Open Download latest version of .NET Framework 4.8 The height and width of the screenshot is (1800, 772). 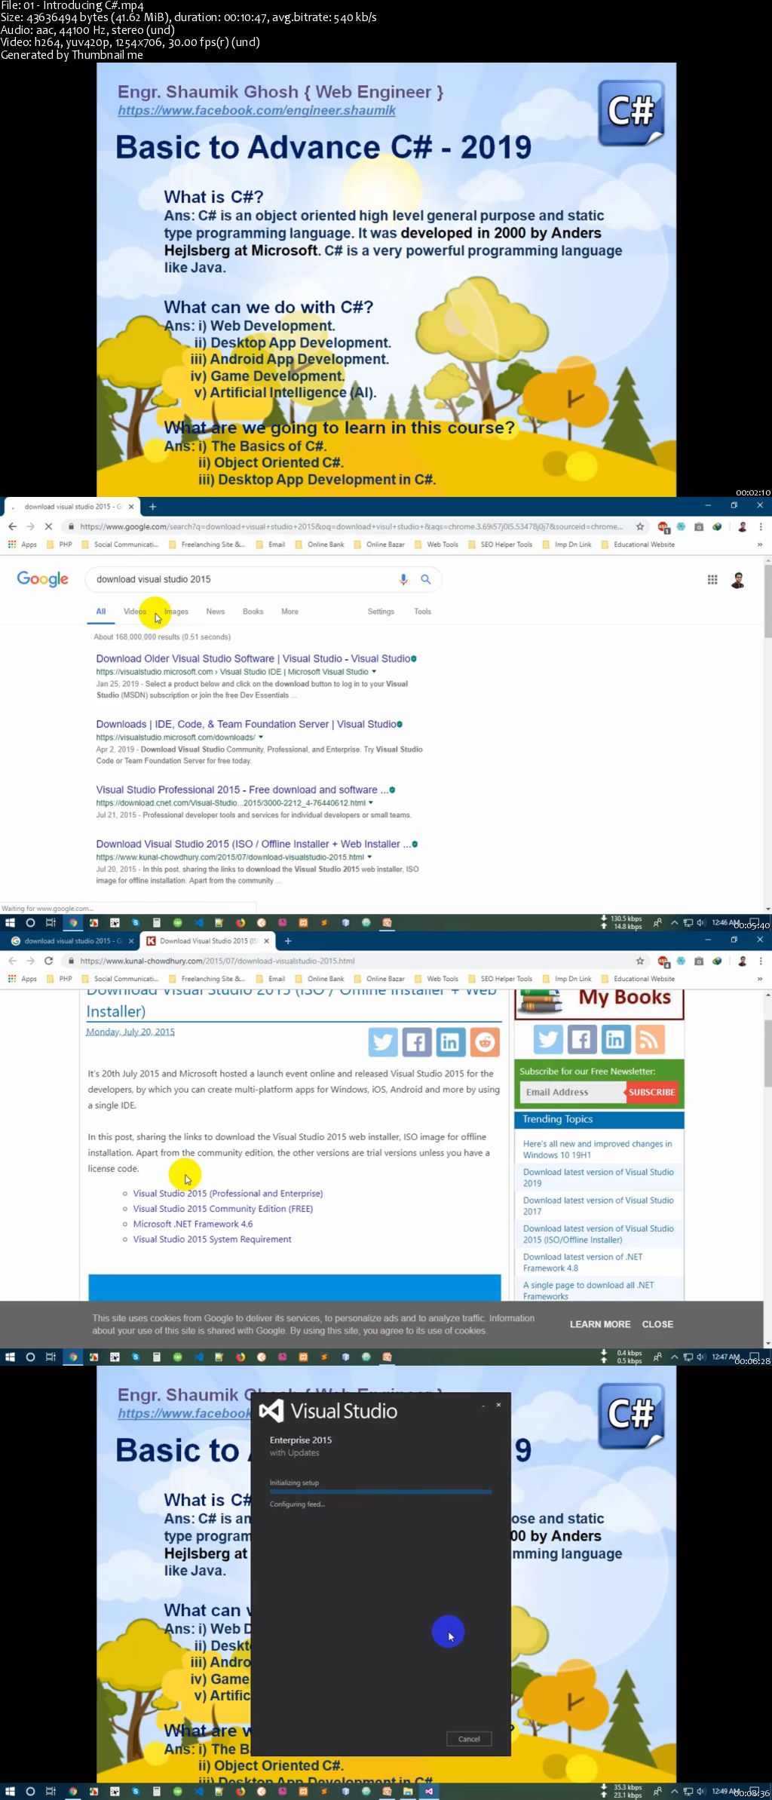coord(583,1262)
